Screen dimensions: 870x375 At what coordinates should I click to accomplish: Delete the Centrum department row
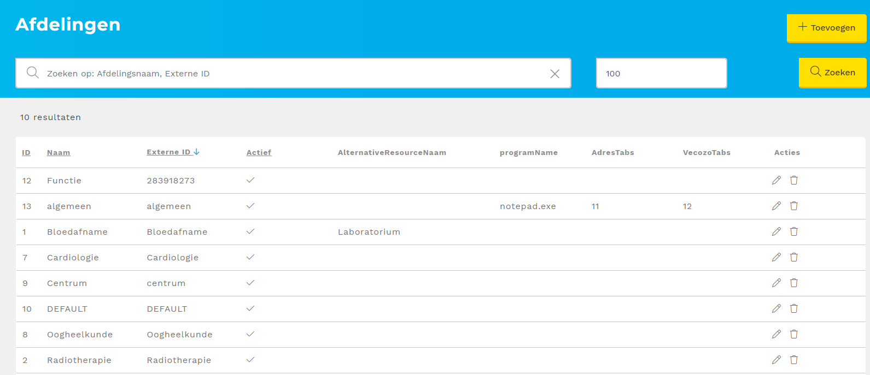[x=794, y=283]
